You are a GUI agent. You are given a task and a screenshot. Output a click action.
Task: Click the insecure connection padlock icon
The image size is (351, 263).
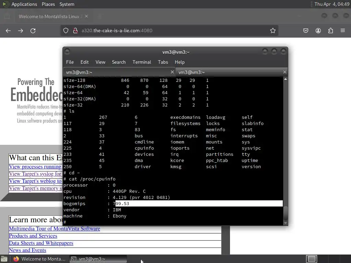(75, 30)
